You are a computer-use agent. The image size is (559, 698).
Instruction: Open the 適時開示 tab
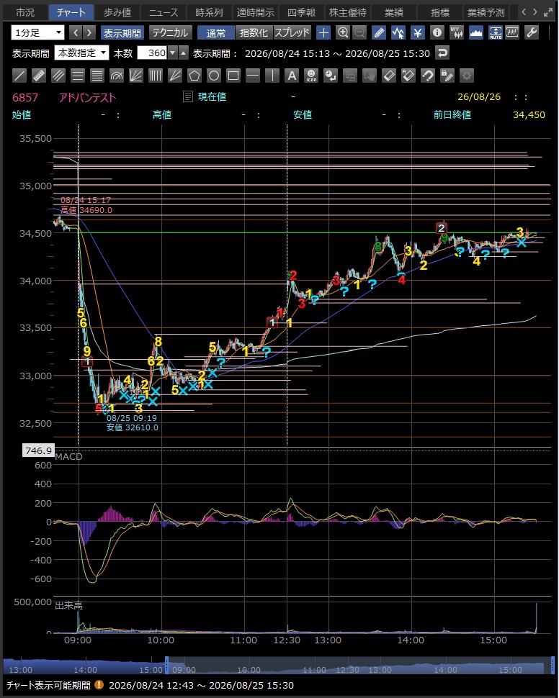tap(256, 12)
